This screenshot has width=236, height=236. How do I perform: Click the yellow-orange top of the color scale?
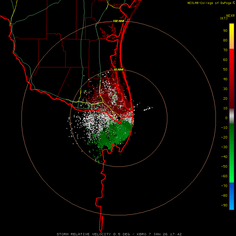[232, 36]
